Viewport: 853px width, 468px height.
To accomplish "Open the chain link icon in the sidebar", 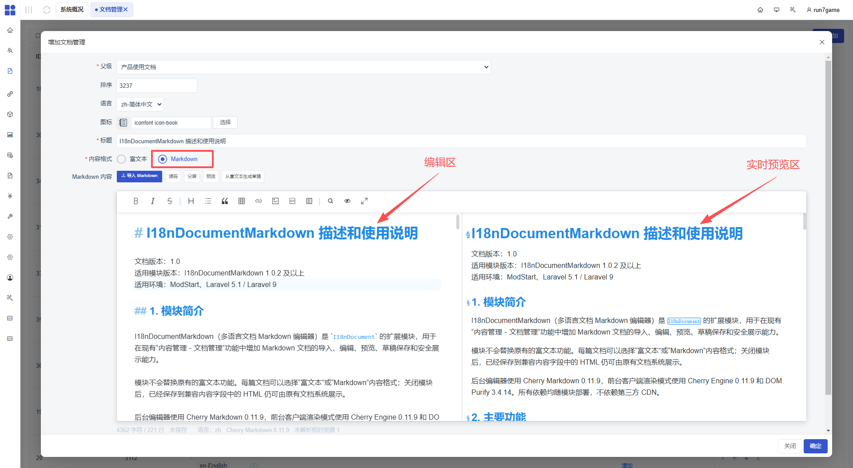I will pos(10,94).
